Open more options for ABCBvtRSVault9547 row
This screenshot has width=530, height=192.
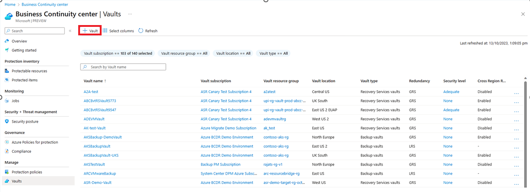(516, 111)
